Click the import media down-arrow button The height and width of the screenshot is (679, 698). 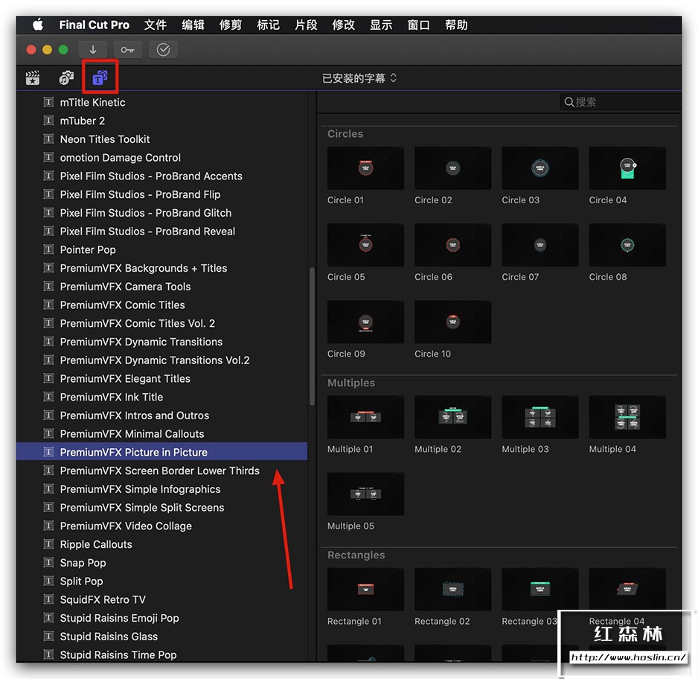click(x=92, y=49)
